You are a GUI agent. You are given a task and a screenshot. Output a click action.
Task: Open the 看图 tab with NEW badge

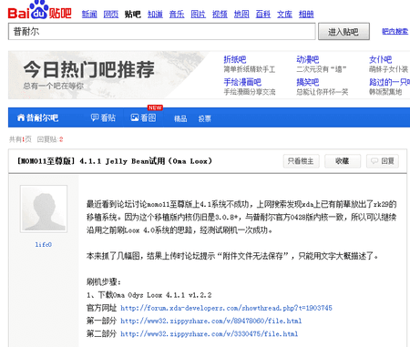coord(144,117)
